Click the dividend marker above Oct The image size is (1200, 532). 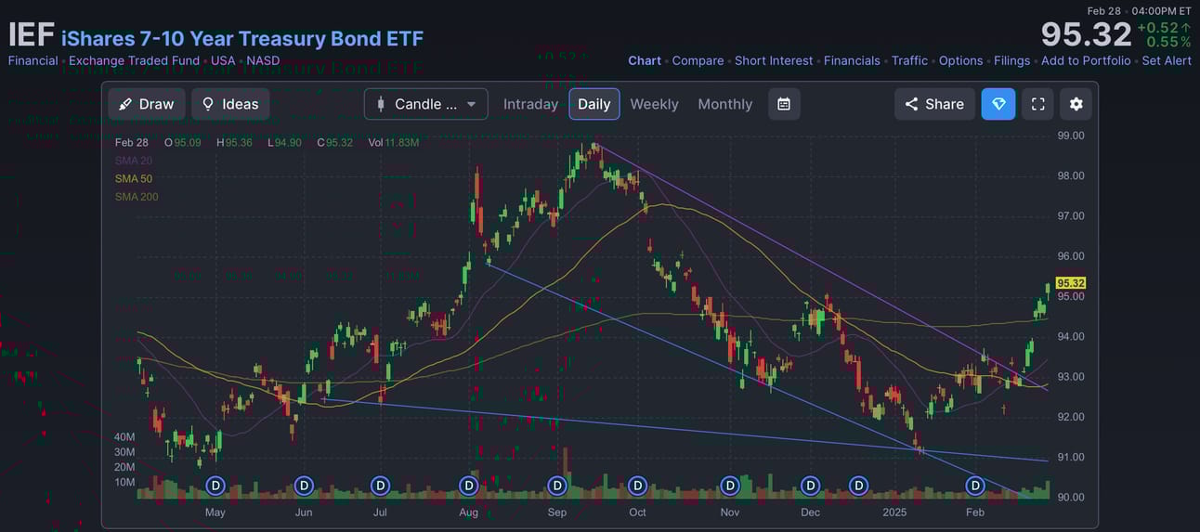(x=637, y=485)
